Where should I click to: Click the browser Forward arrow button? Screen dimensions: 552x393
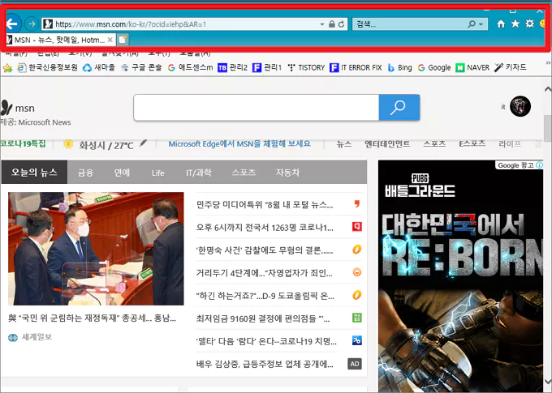pos(32,23)
